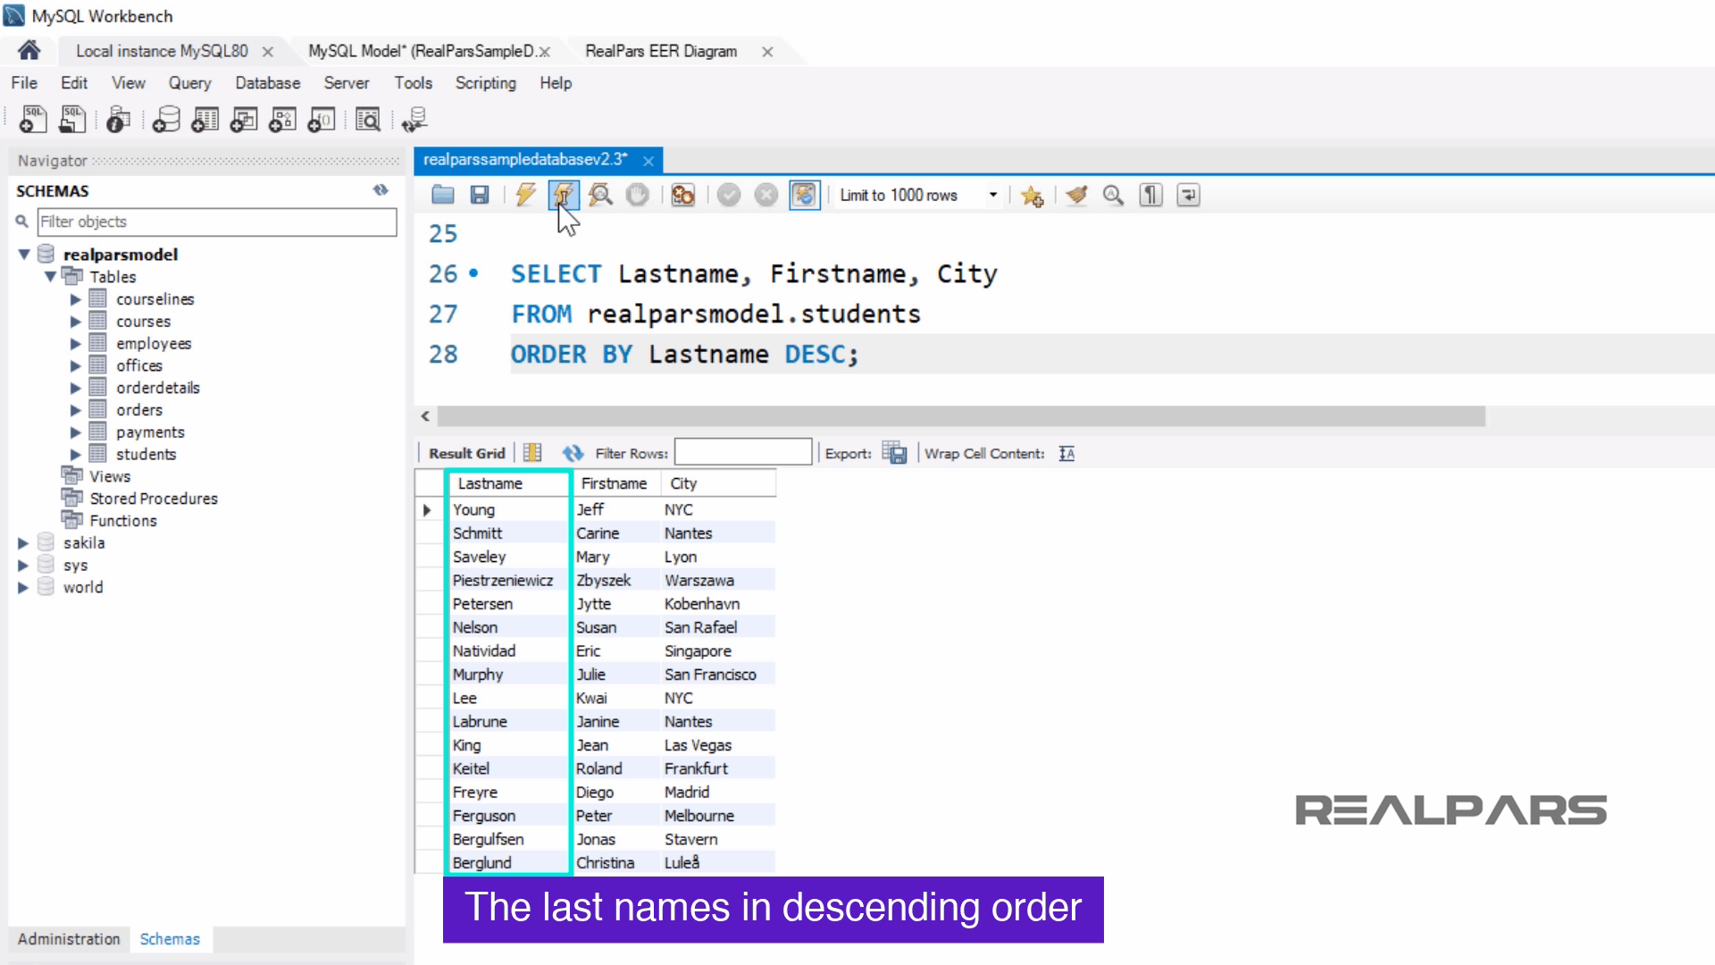Execute the statement under the cursor
Viewport: 1715px width, 965px height.
pyautogui.click(x=564, y=195)
